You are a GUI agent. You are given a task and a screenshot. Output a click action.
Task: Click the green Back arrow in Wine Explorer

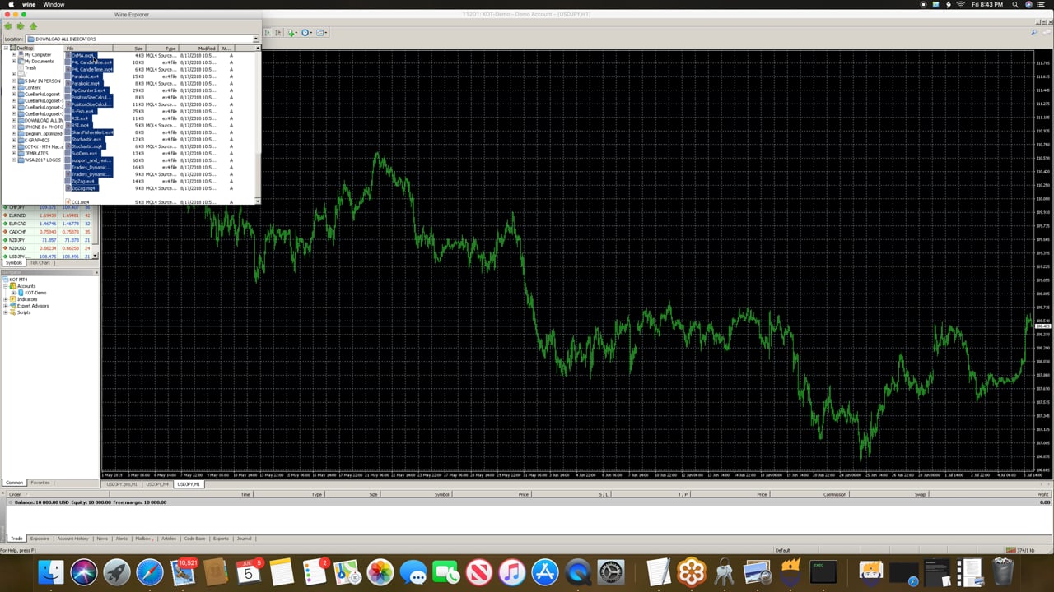8,26
